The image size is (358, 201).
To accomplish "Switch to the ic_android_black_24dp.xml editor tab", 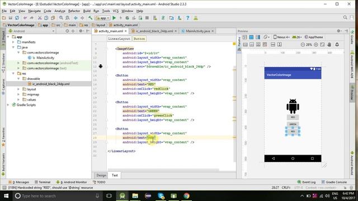I will pos(154,31).
